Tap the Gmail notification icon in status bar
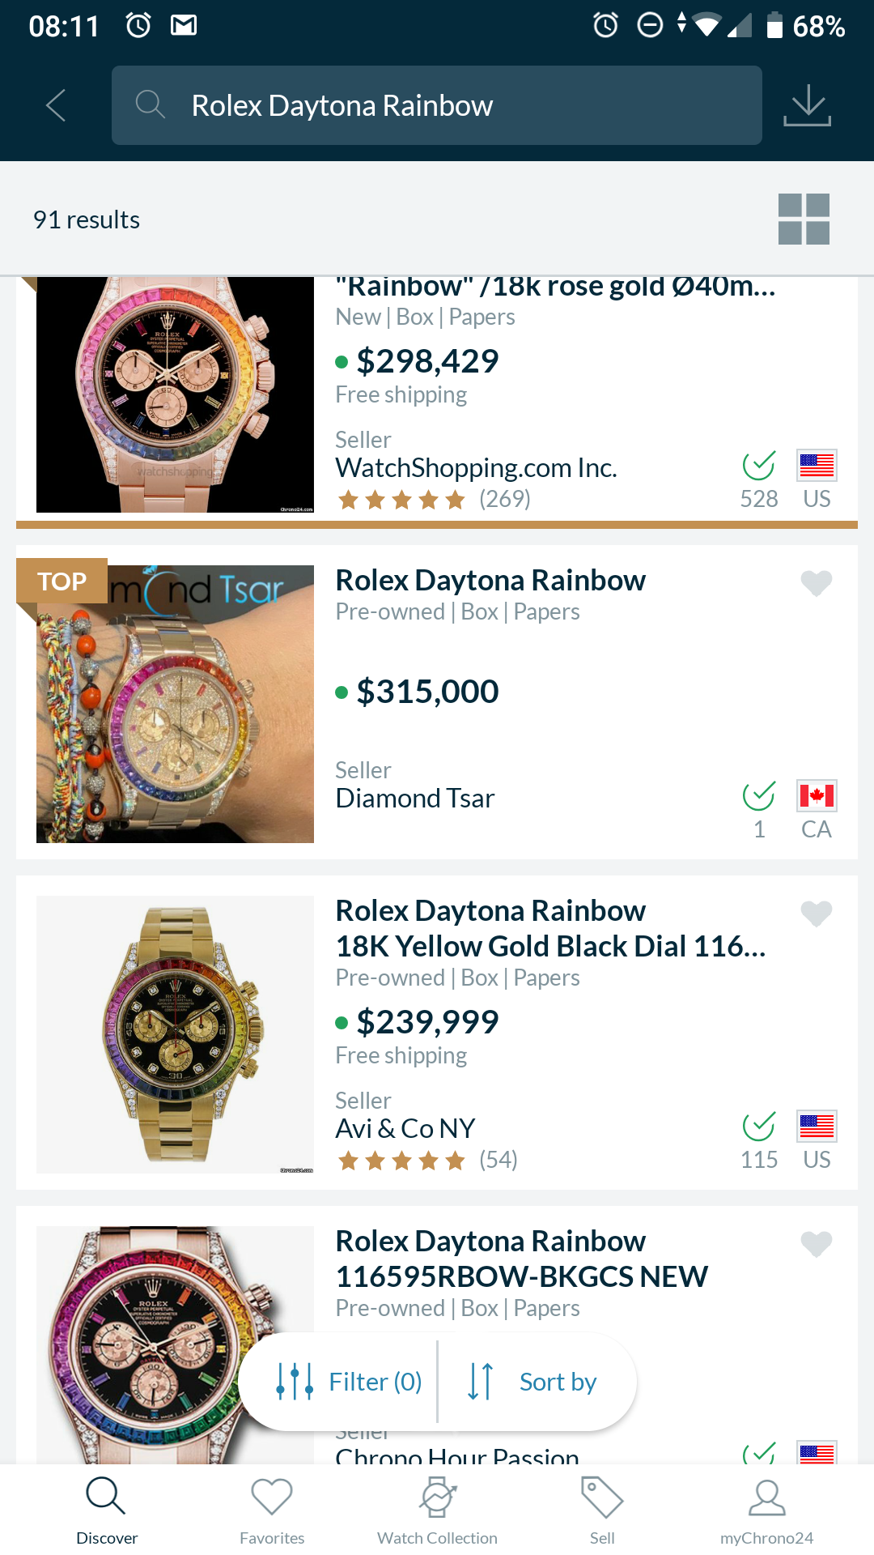 (x=184, y=26)
